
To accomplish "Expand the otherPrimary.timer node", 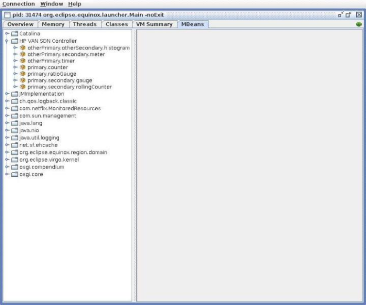I will [x=16, y=61].
